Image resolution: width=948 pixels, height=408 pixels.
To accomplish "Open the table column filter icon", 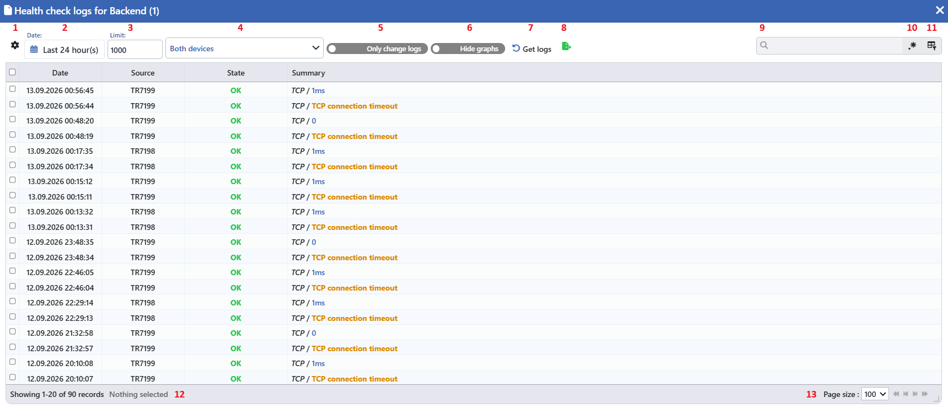I will (x=931, y=46).
